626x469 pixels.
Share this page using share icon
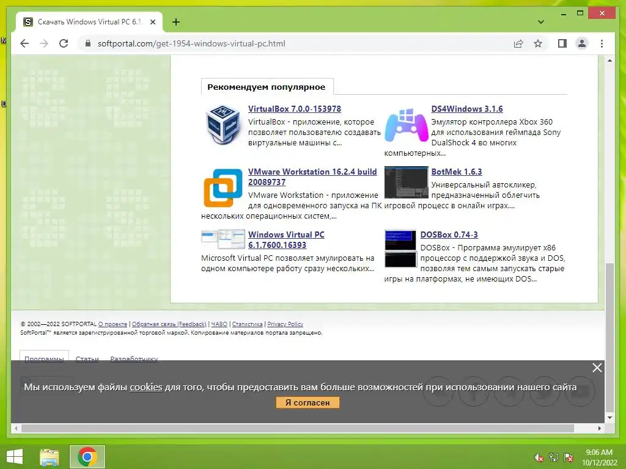[518, 43]
